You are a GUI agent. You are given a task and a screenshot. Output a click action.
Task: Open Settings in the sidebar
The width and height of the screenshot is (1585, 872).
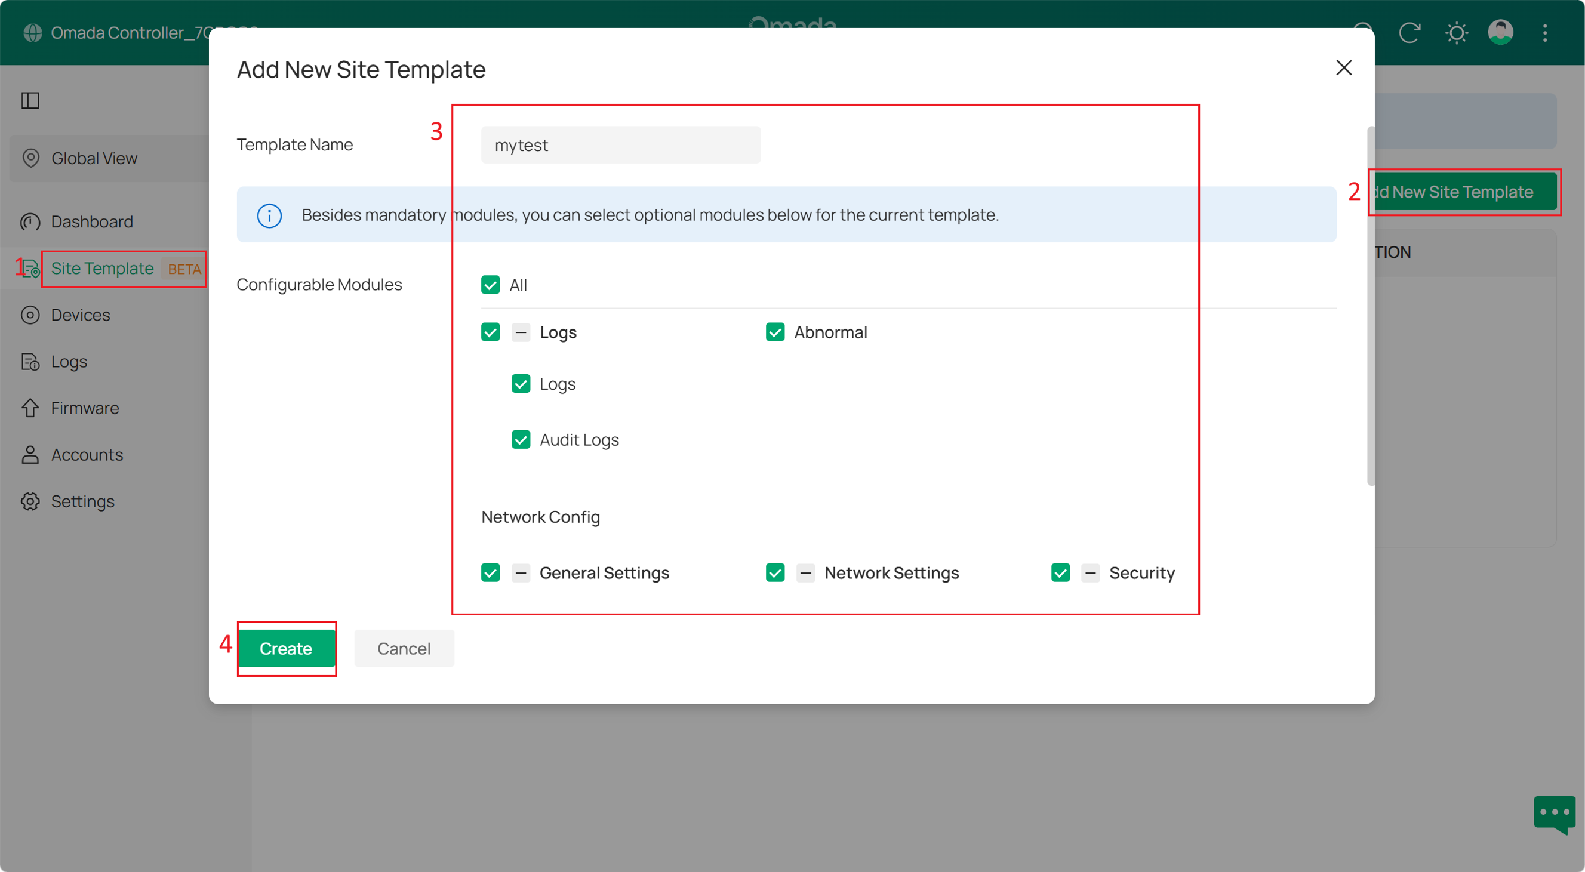coord(82,502)
